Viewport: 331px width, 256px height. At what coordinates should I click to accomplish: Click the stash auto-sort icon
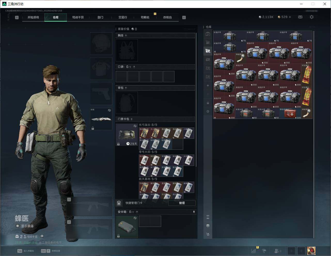(208, 234)
